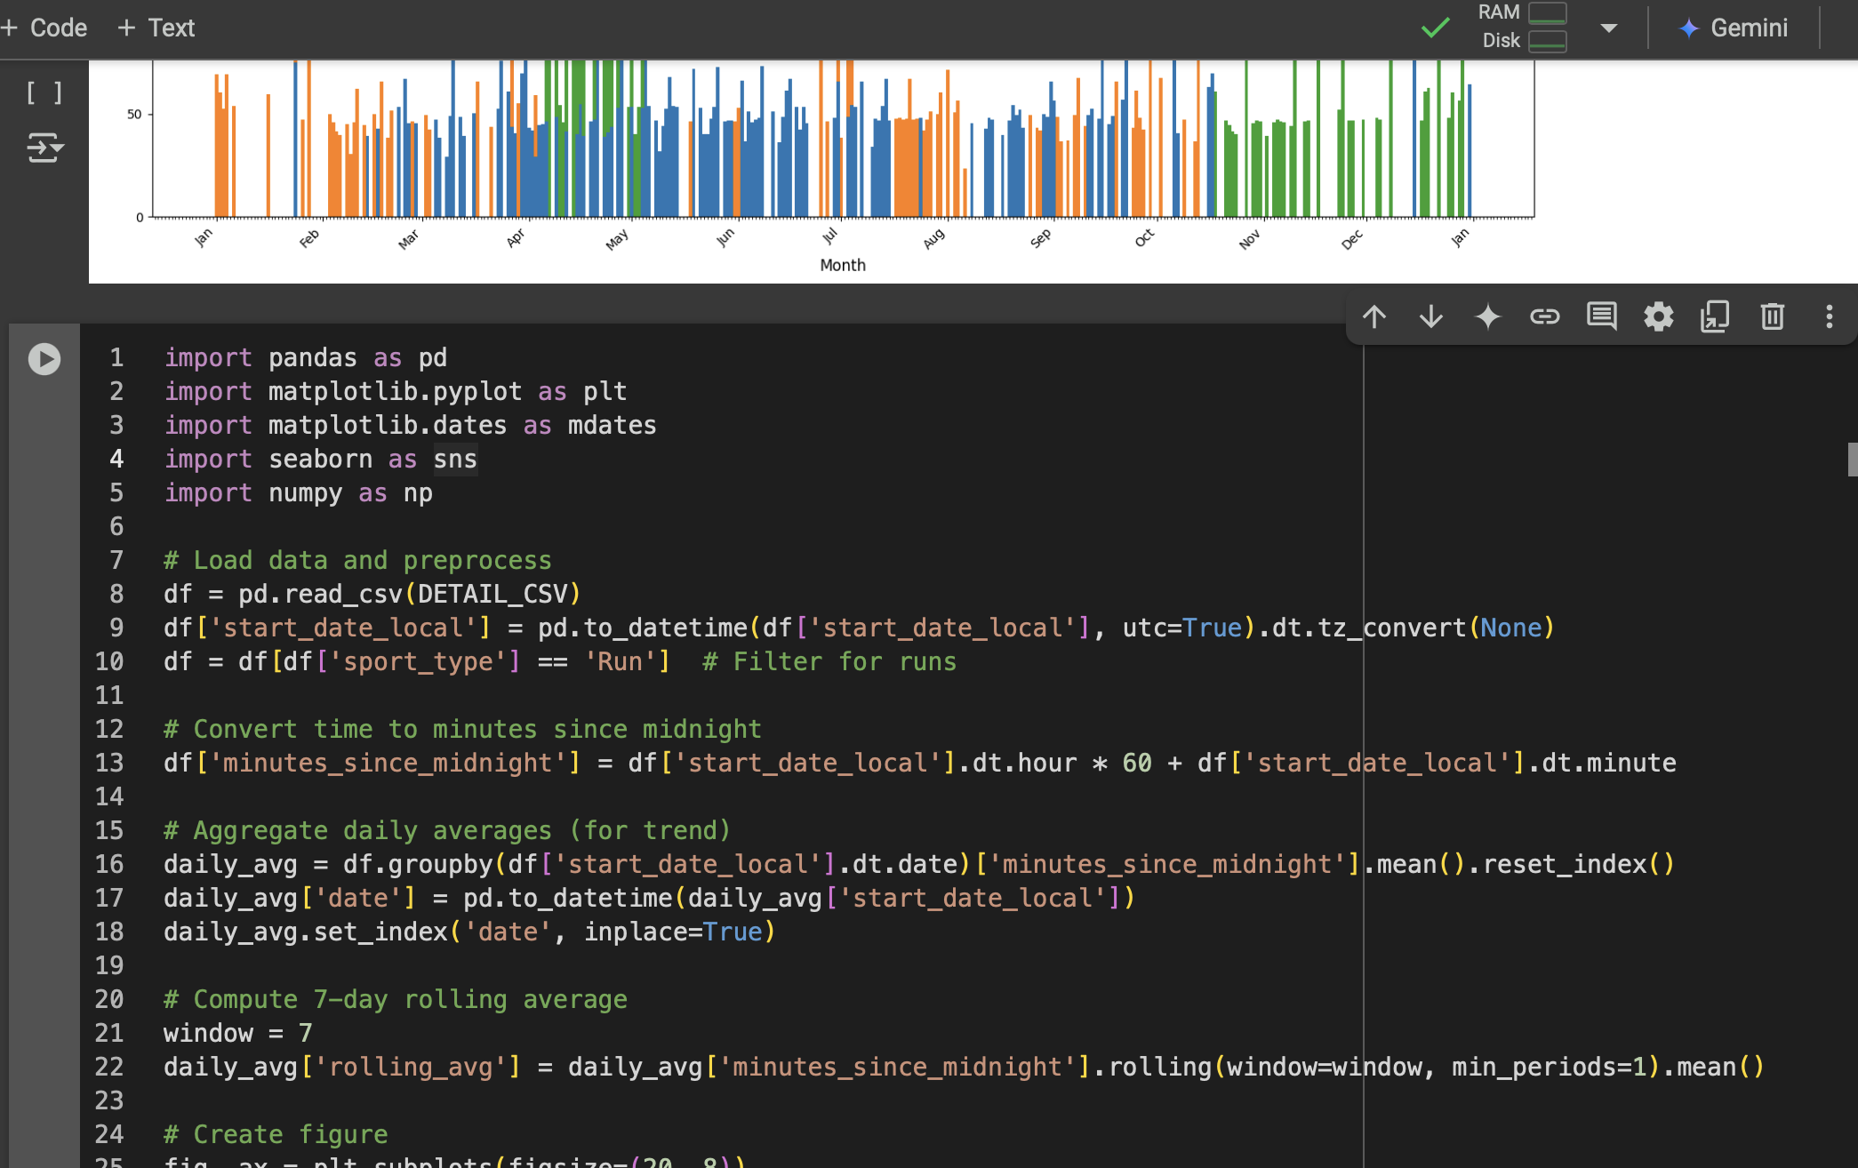Image resolution: width=1858 pixels, height=1168 pixels.
Task: Copy link to cell icon
Action: coord(1545,316)
